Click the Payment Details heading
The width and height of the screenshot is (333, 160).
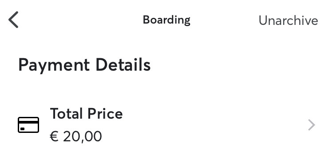click(84, 65)
